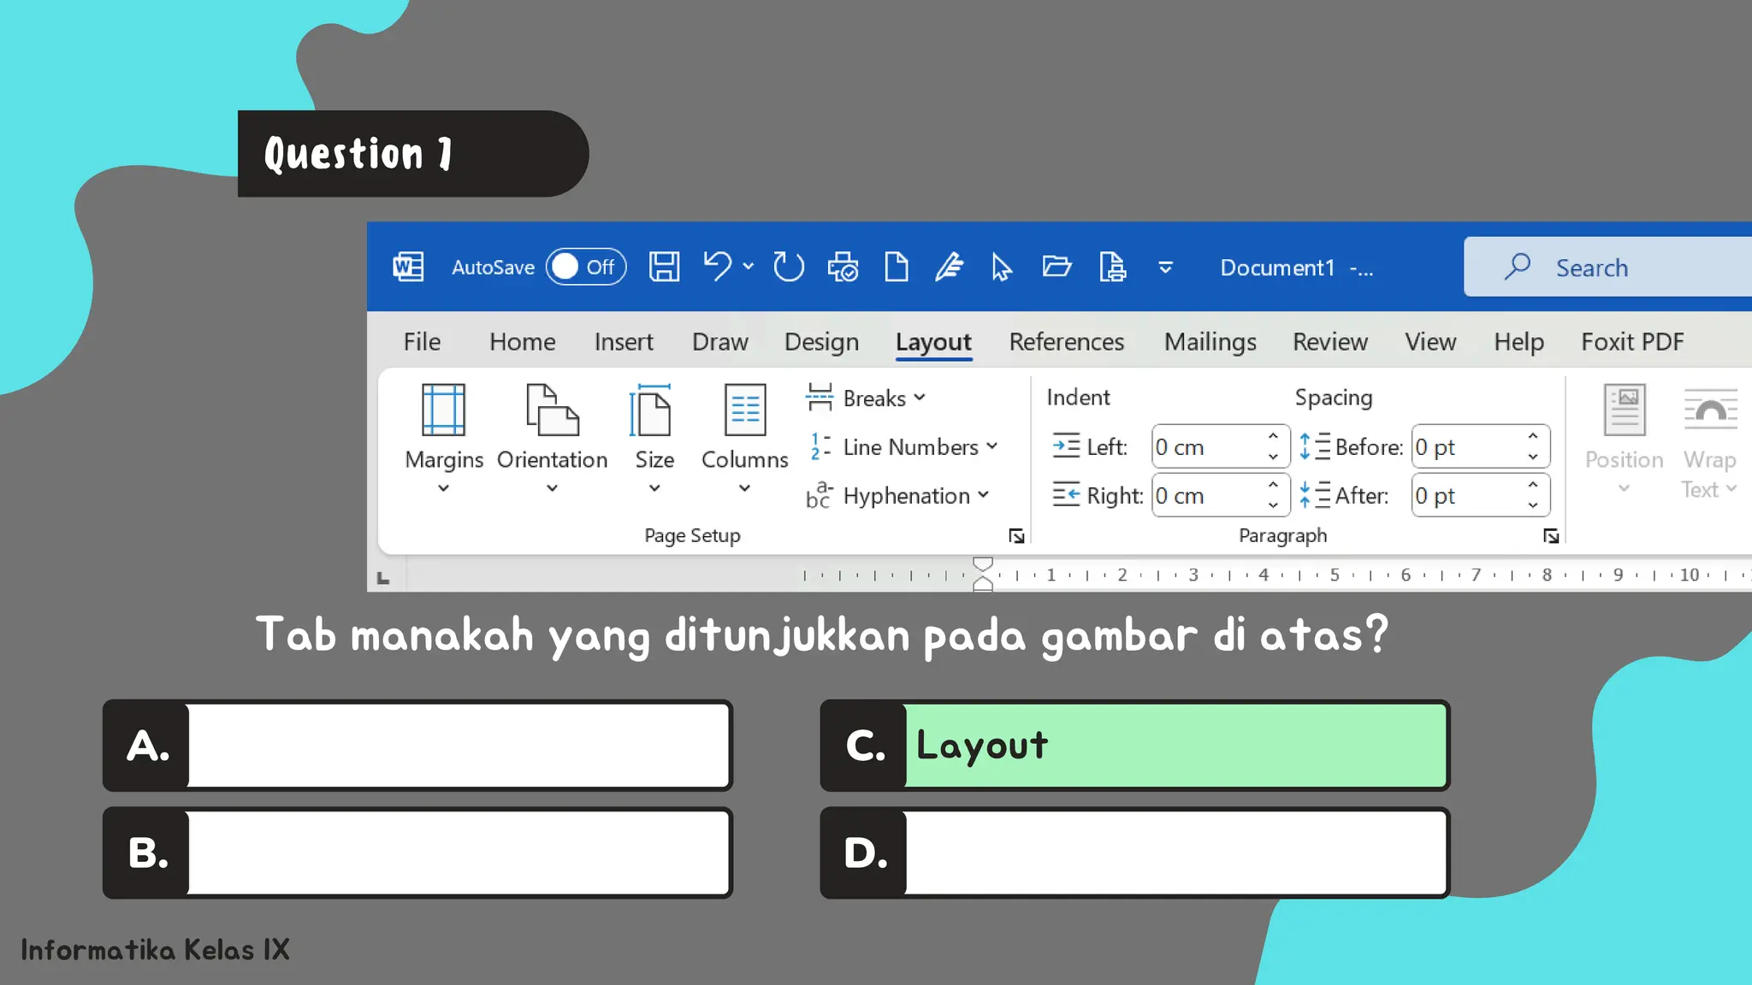Select answer option D
The width and height of the screenshot is (1752, 985).
coord(1135,852)
